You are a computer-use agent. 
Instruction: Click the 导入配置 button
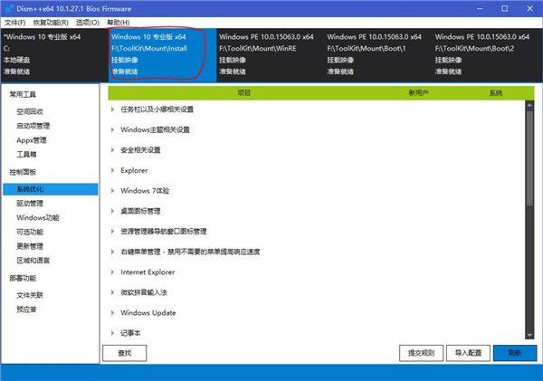click(x=468, y=353)
